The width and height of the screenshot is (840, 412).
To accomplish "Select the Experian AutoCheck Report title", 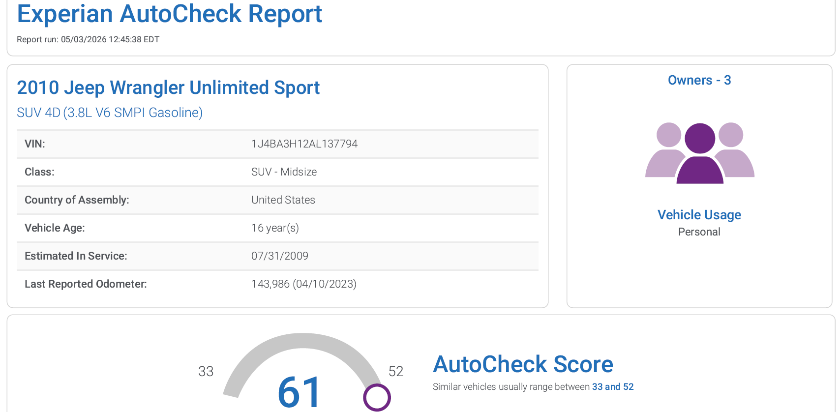I will coord(170,14).
